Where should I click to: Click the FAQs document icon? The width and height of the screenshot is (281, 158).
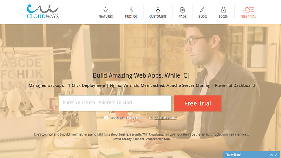click(x=182, y=10)
